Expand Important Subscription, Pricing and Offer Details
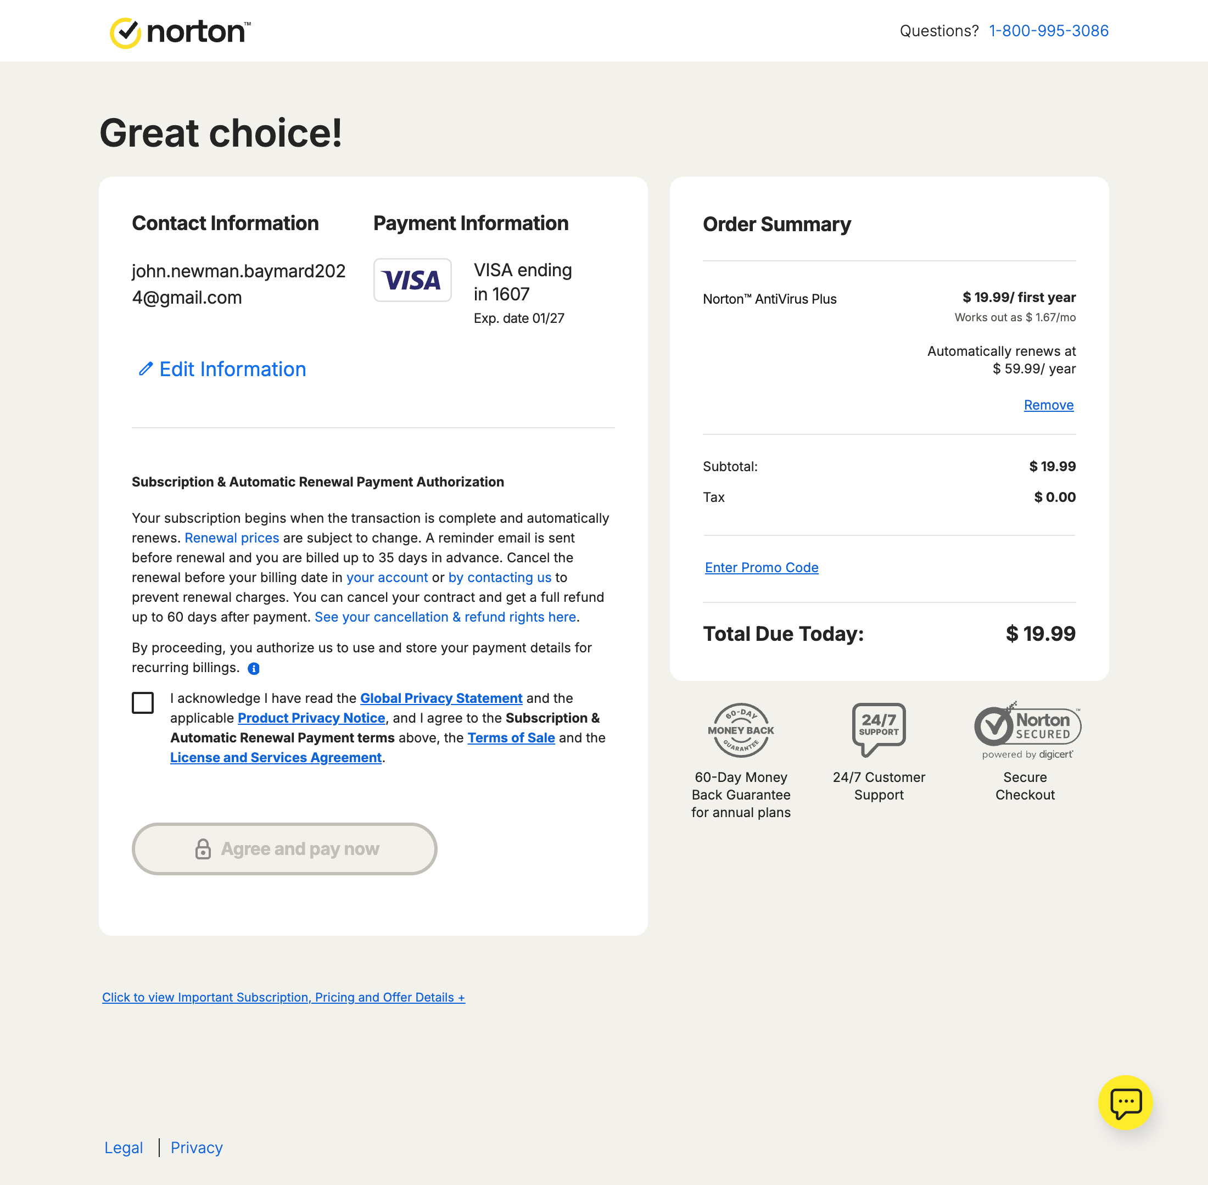The height and width of the screenshot is (1185, 1208). pos(283,997)
